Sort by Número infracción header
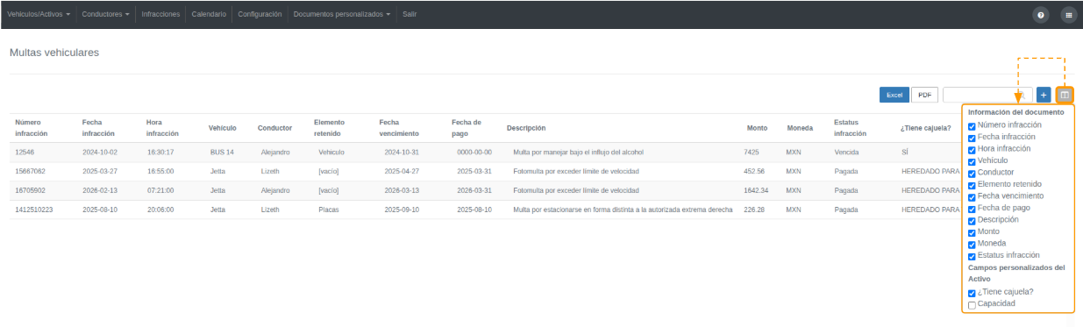The image size is (1083, 327). click(x=32, y=128)
